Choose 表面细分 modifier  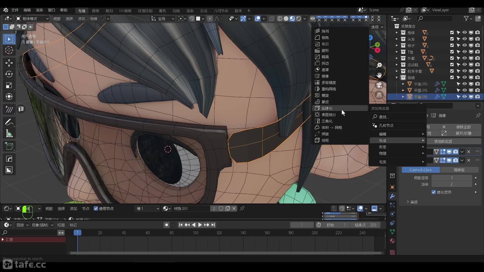(x=340, y=115)
